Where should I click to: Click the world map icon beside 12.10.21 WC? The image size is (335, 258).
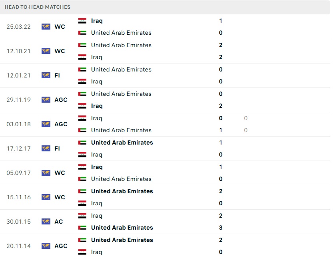pos(46,51)
